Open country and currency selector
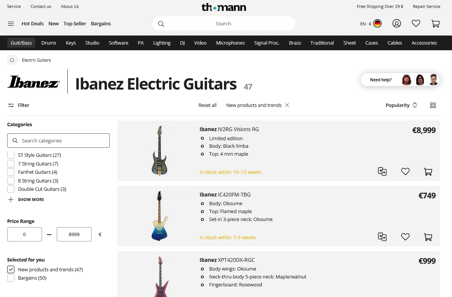Viewport: 452px width, 297px height. click(x=371, y=23)
